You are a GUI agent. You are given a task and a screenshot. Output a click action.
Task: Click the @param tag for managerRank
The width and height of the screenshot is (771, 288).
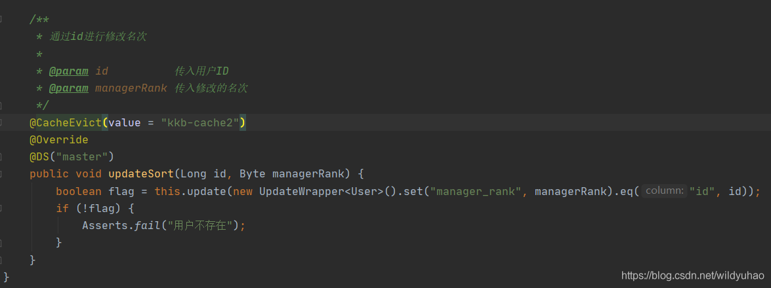68,88
